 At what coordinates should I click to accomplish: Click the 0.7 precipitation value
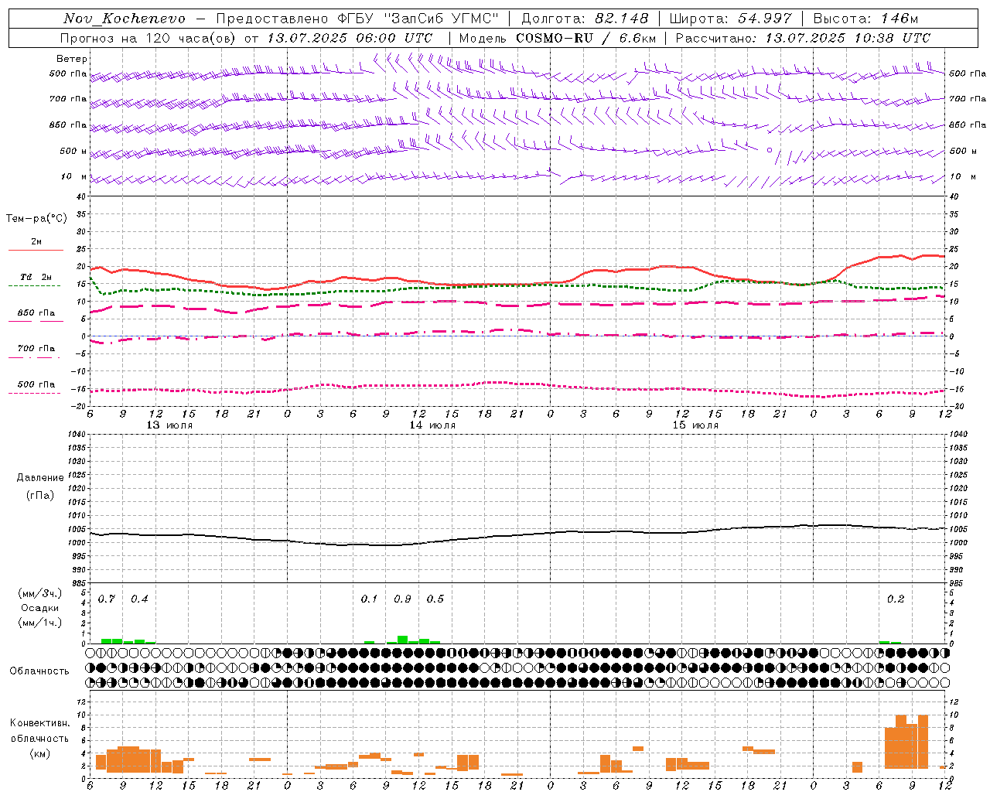point(107,599)
